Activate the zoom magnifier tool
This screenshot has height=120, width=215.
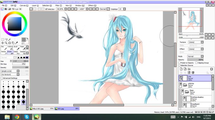tap(6, 43)
